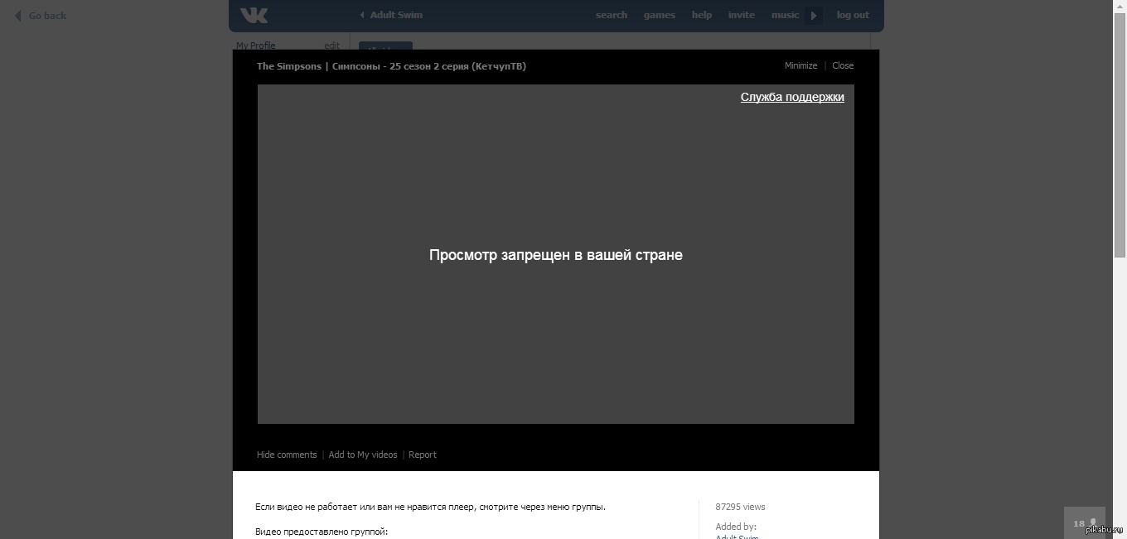This screenshot has width=1127, height=539.
Task: Open the Служба поддержки support link
Action: click(x=792, y=97)
